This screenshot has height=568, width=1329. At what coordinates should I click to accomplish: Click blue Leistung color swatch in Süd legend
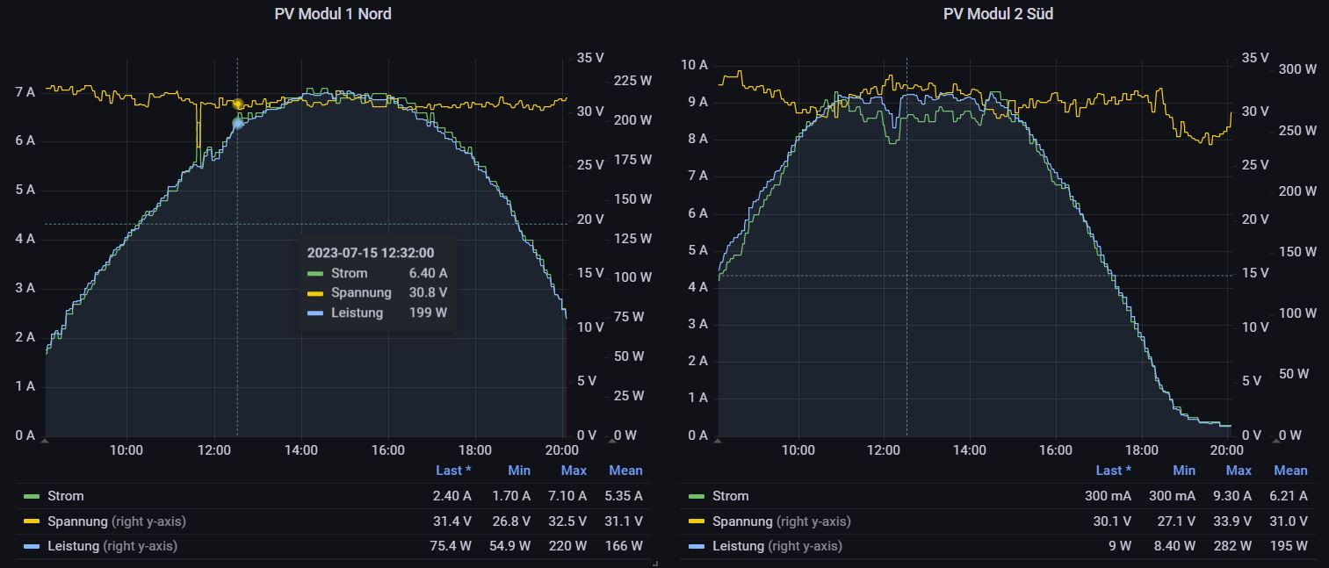pos(696,547)
